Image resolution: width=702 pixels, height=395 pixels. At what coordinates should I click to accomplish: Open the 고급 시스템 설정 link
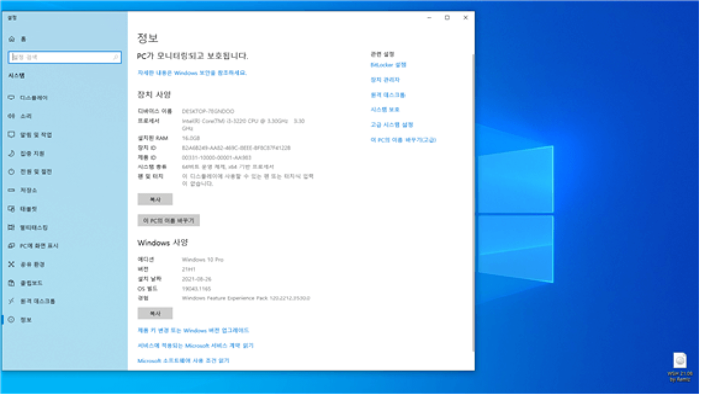pyautogui.click(x=393, y=125)
